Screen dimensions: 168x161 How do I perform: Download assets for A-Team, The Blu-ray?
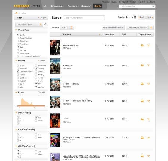(142, 84)
